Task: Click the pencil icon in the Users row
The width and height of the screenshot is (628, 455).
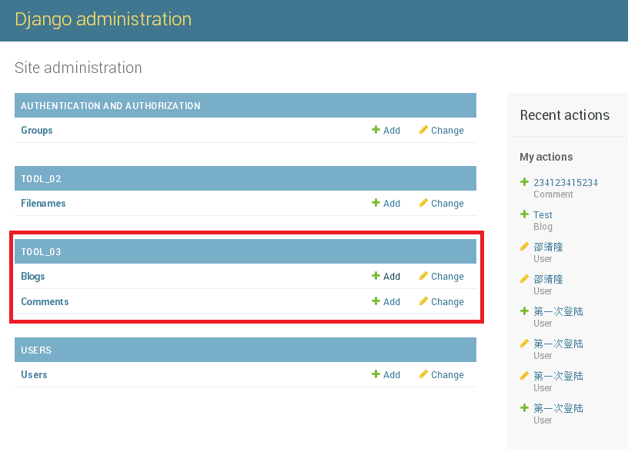Action: coord(423,374)
